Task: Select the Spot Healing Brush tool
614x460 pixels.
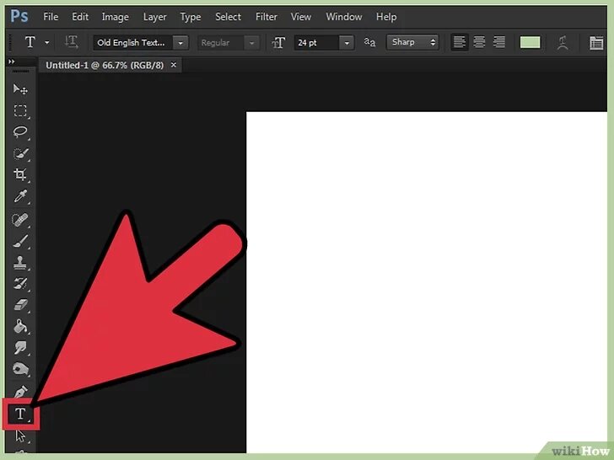Action: (x=20, y=219)
